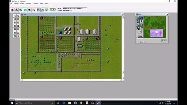Toggle the terrain landscape map view
Viewport: 187px width, 105px height.
click(x=138, y=18)
